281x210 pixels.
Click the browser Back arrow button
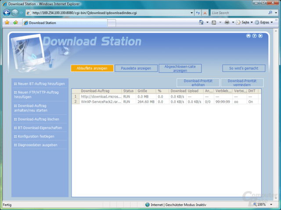[7, 13]
